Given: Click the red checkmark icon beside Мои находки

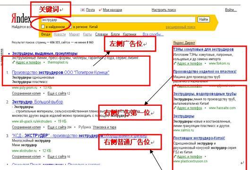Looking at the screenshot, I should tap(100, 10).
